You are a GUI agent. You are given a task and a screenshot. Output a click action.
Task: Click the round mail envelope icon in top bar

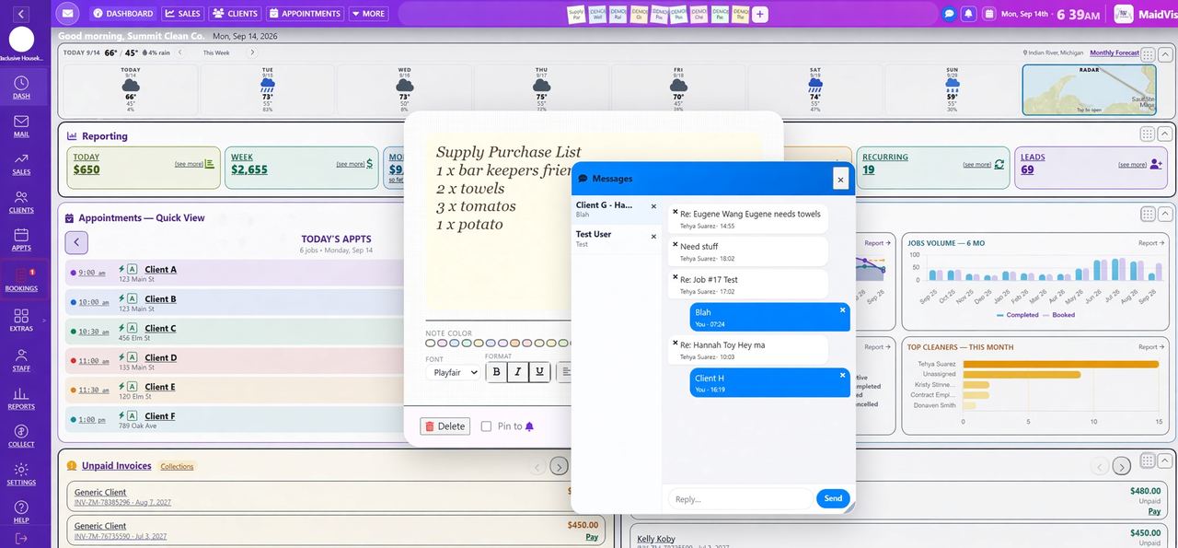pos(68,14)
